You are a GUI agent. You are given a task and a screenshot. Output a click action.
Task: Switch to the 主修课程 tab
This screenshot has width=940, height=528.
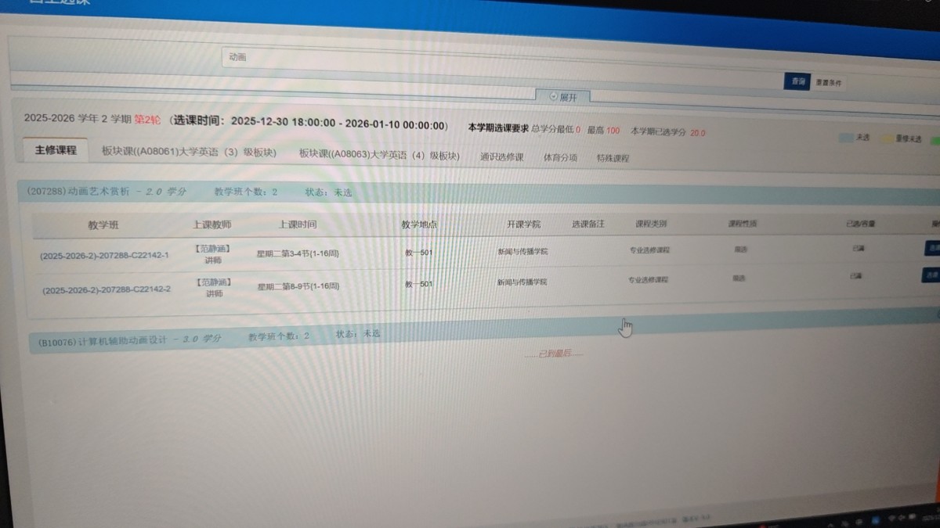(55, 149)
